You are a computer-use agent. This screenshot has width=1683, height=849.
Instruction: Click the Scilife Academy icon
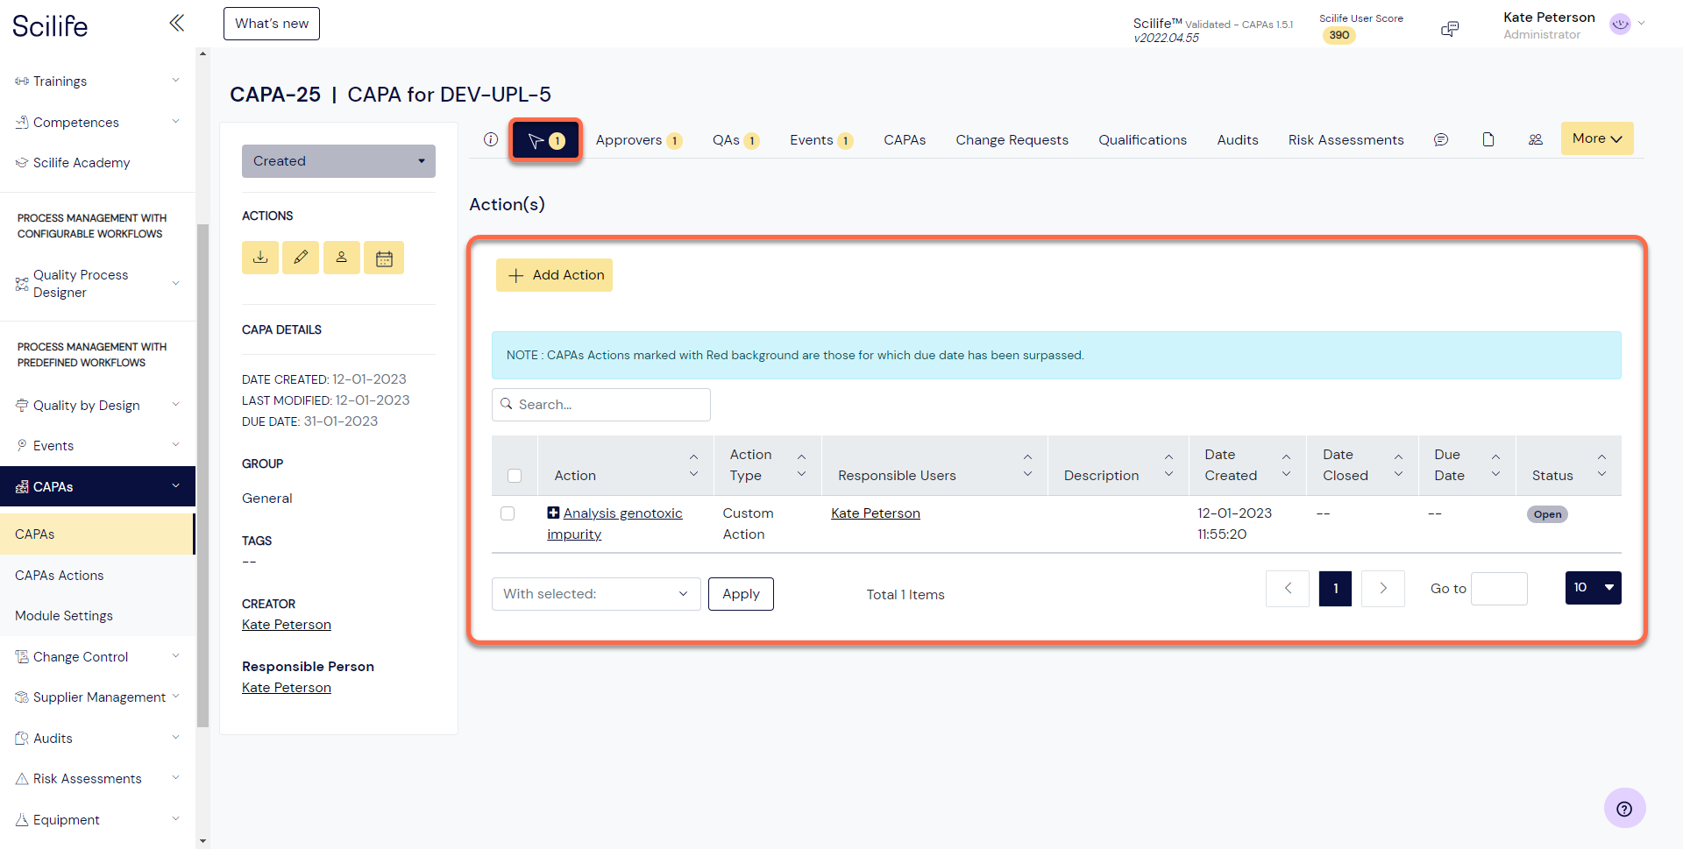(x=22, y=162)
